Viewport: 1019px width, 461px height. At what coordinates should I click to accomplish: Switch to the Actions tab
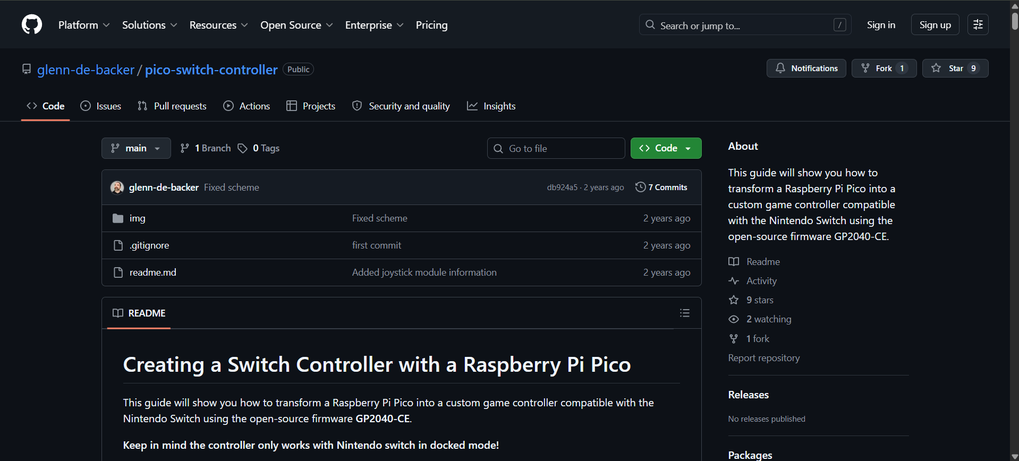coord(247,106)
